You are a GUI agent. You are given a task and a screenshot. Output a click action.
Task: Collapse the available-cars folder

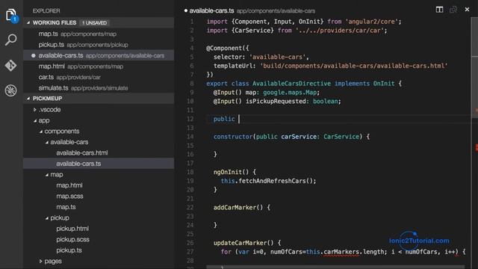(46, 142)
